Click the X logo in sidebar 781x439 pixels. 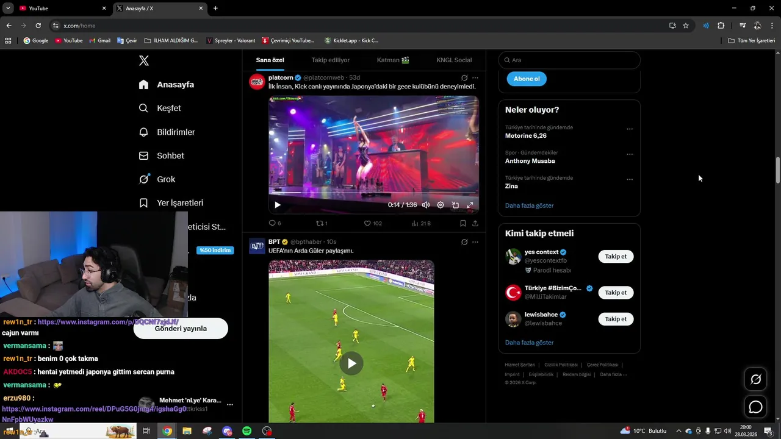click(x=144, y=60)
